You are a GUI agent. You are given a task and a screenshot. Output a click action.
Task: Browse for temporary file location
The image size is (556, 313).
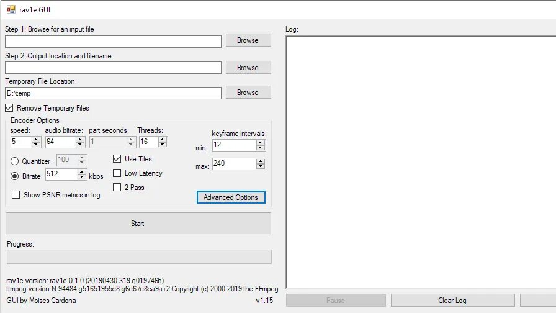(248, 93)
